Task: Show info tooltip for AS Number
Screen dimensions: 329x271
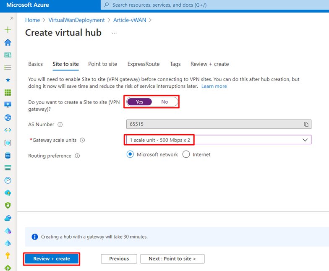Action: [60, 125]
